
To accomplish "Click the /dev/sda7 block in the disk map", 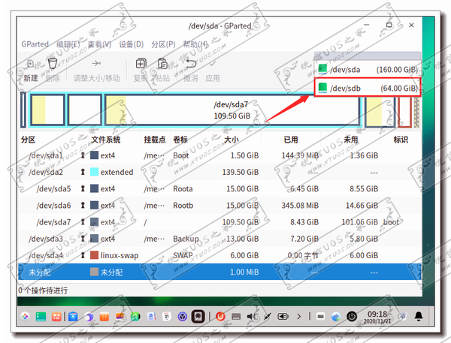I will [232, 110].
